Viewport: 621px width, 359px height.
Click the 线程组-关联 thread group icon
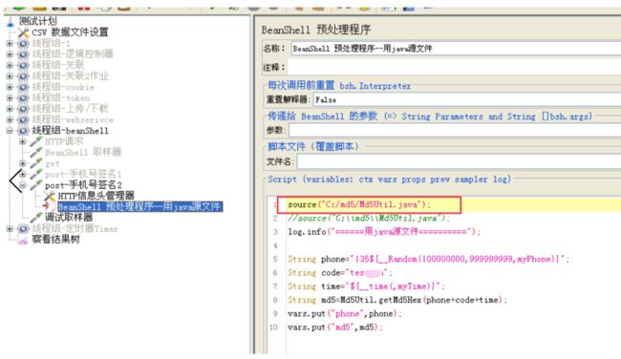pyautogui.click(x=23, y=65)
